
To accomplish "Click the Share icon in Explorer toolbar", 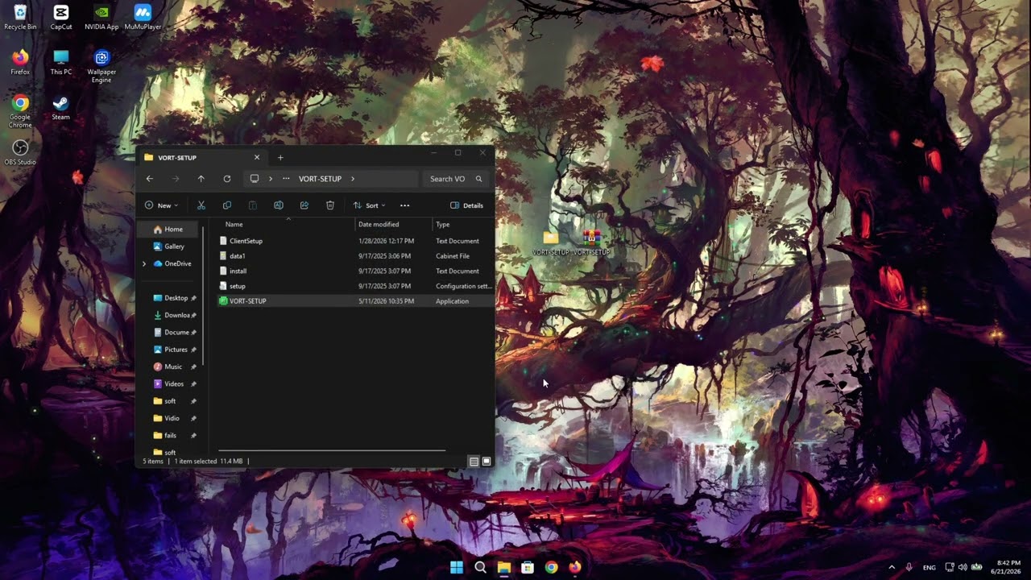I will pyautogui.click(x=304, y=205).
